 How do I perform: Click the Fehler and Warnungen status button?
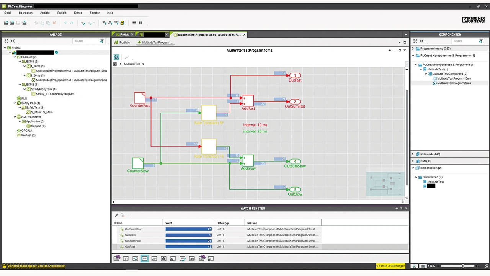pyautogui.click(x=390, y=266)
